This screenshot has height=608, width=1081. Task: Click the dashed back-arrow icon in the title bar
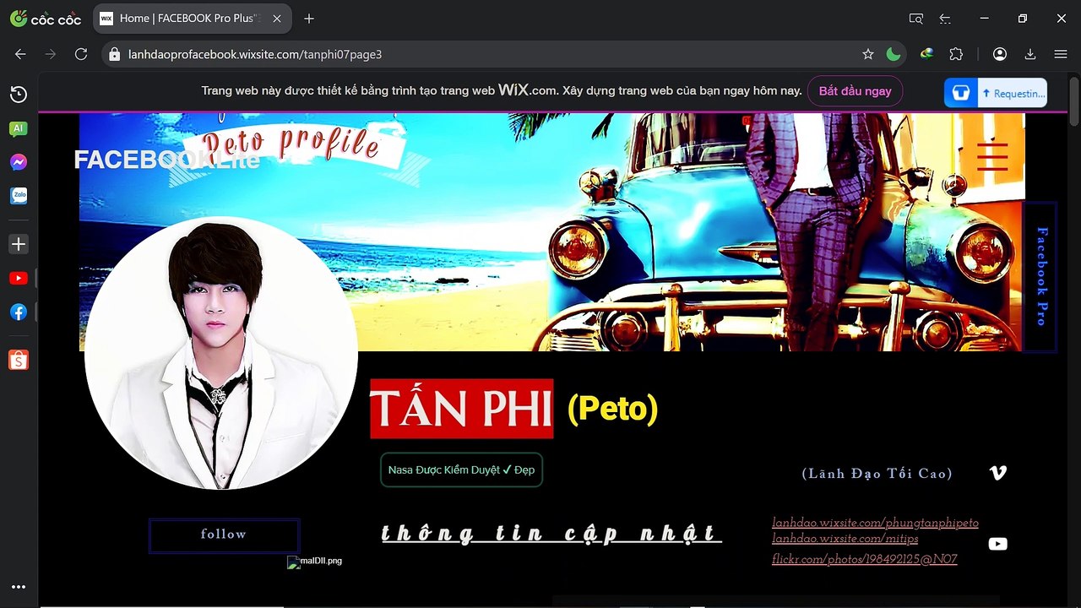tap(945, 19)
